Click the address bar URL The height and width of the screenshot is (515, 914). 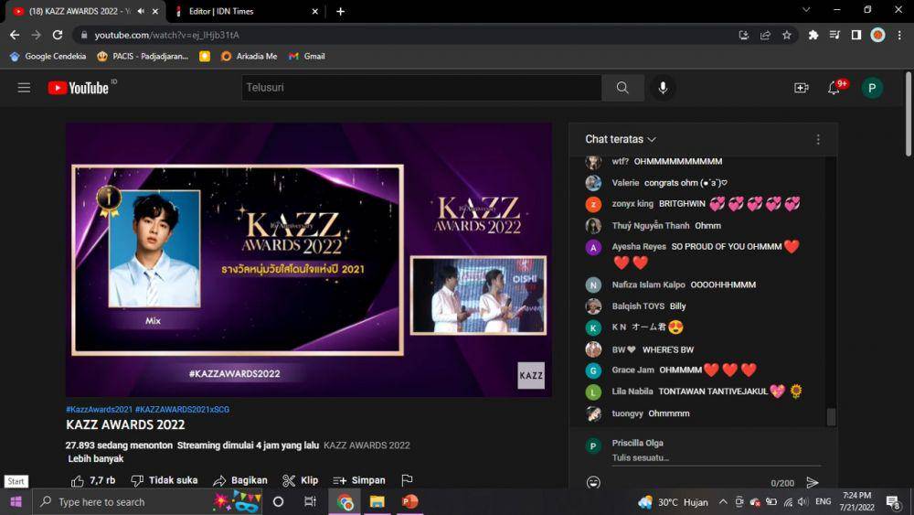166,35
